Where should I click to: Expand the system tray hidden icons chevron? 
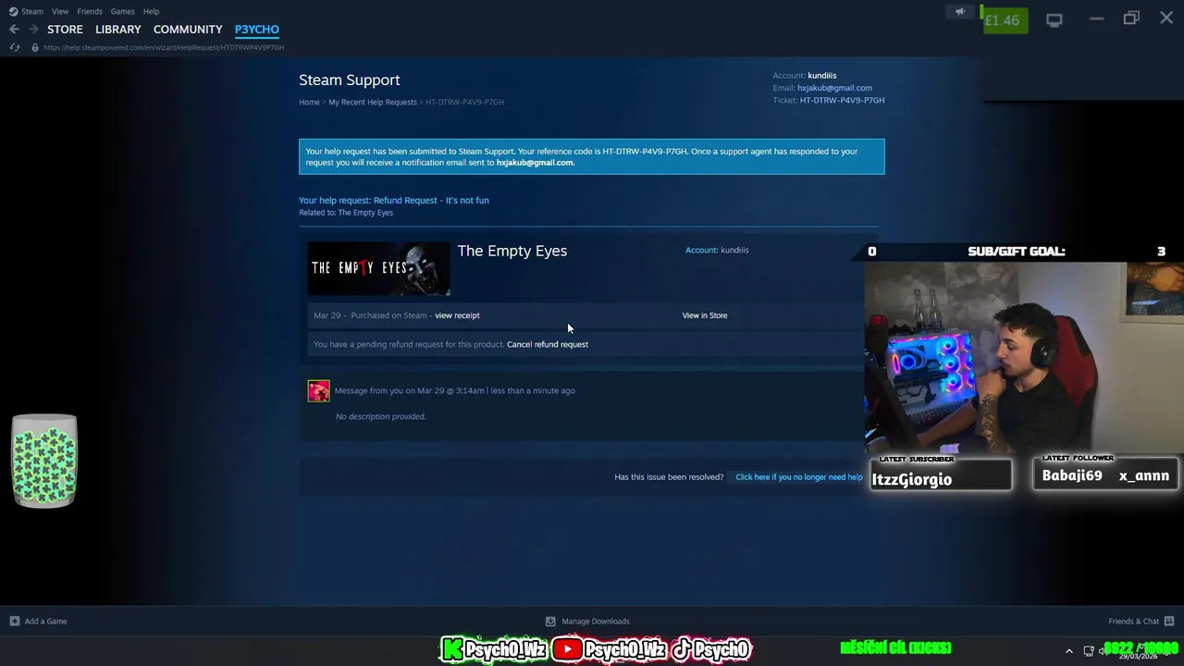point(1069,651)
